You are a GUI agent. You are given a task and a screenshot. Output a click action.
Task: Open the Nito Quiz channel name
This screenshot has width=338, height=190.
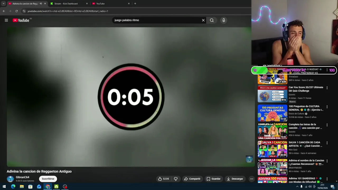[293, 150]
